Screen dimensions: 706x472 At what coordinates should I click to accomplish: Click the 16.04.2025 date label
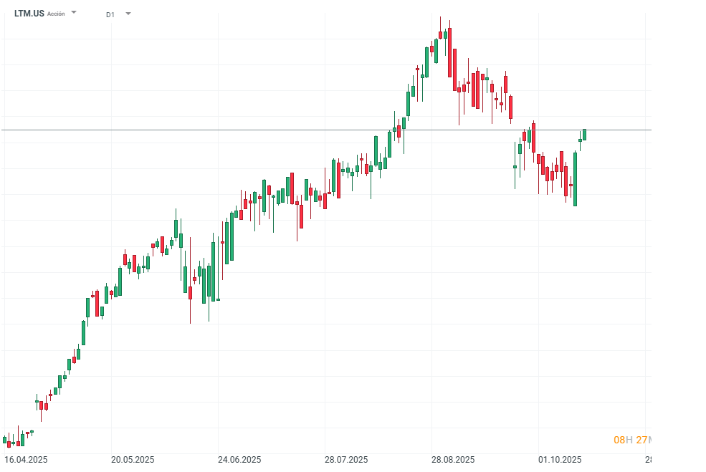click(x=26, y=460)
